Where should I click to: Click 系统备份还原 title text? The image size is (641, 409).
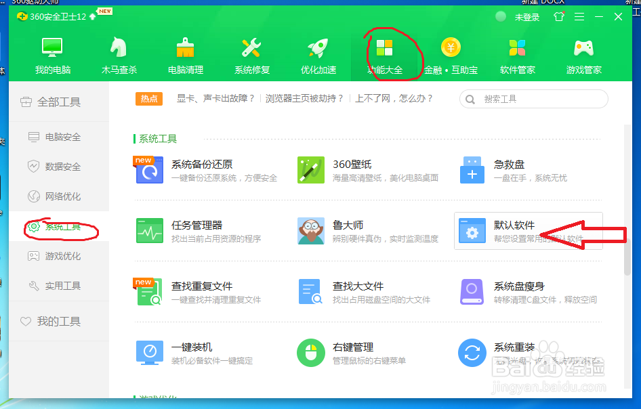pos(201,165)
